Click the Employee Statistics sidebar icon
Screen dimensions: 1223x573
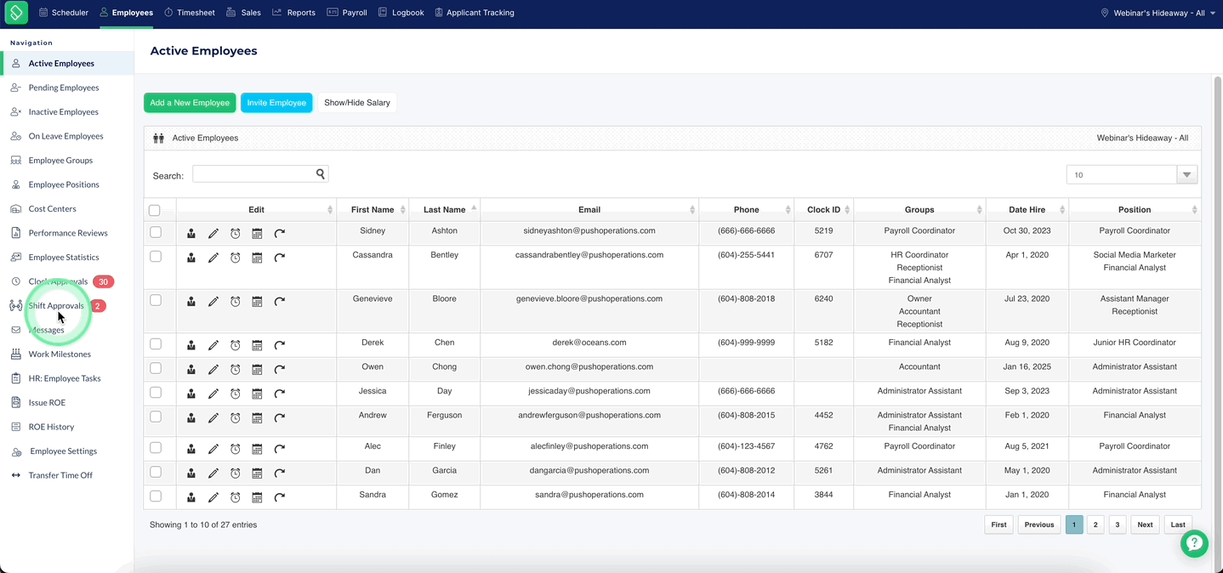click(16, 257)
